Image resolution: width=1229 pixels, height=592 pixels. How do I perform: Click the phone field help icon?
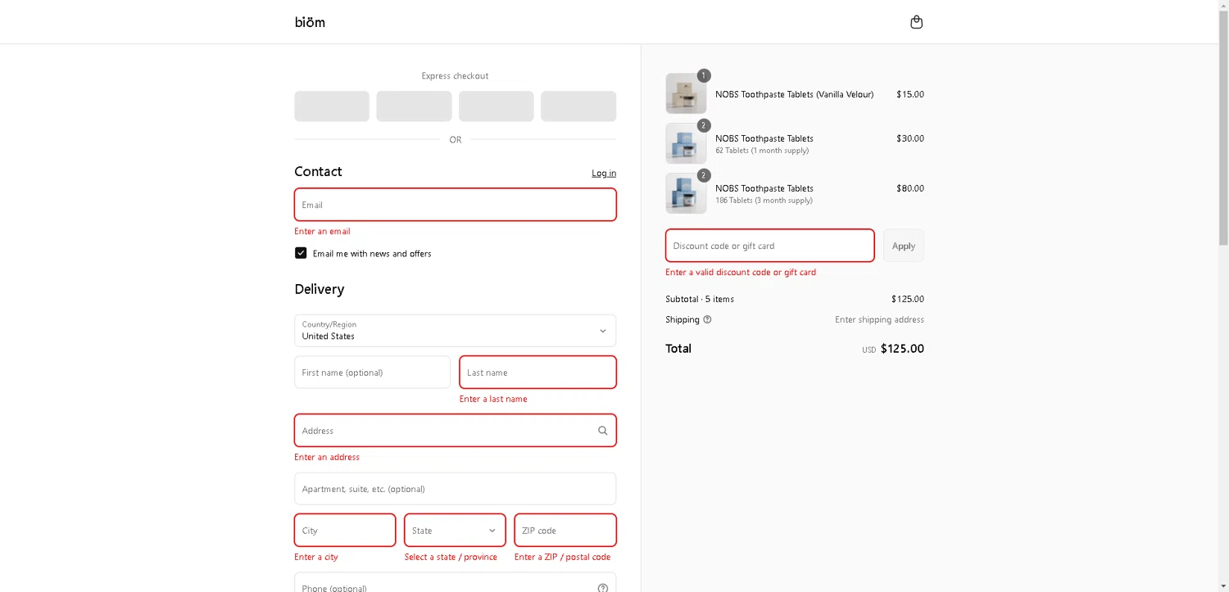coord(602,588)
